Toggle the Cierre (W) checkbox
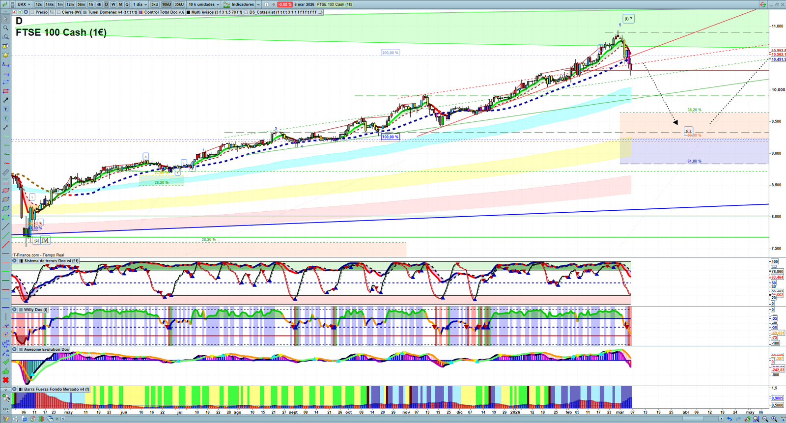 point(59,12)
